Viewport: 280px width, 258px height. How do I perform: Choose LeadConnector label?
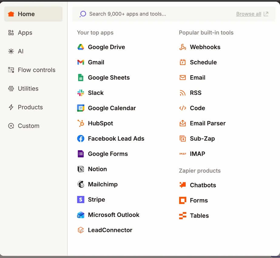pyautogui.click(x=110, y=230)
